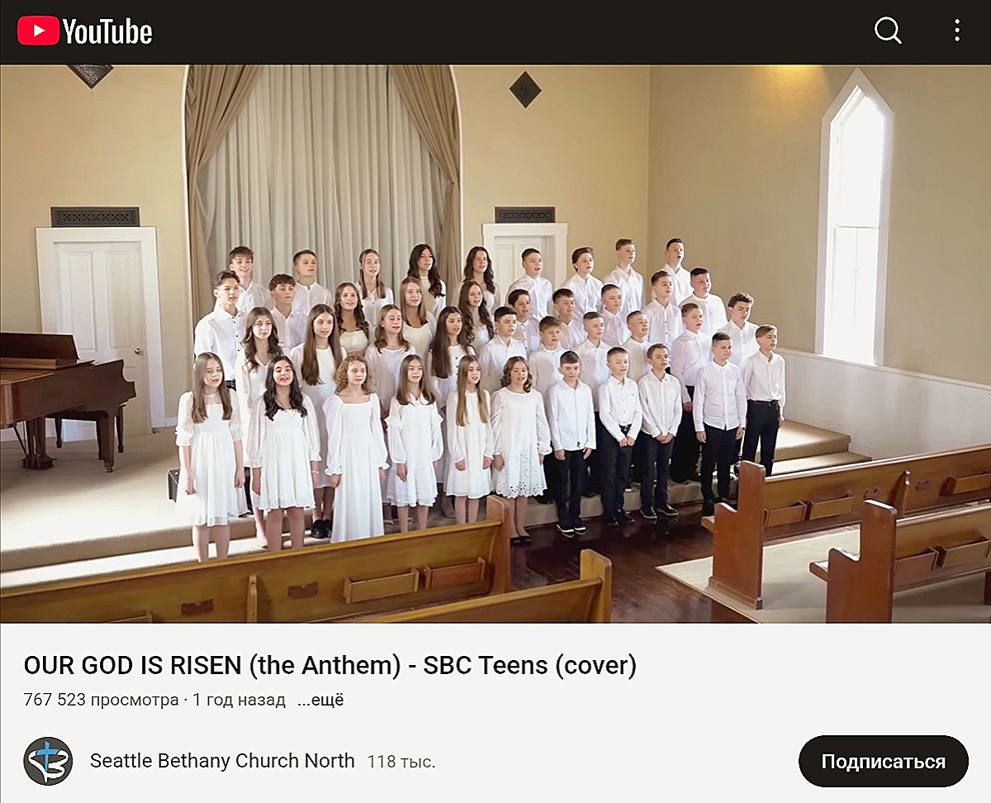Click the YouTube wordmark text

click(107, 31)
